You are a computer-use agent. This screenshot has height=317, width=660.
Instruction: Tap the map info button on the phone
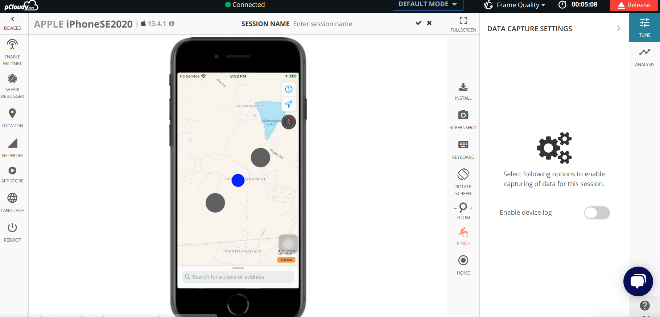click(x=289, y=89)
